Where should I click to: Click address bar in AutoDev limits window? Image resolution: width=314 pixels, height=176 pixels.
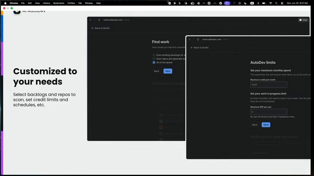click(x=215, y=40)
